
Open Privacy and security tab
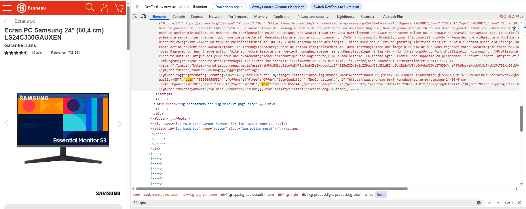(313, 17)
